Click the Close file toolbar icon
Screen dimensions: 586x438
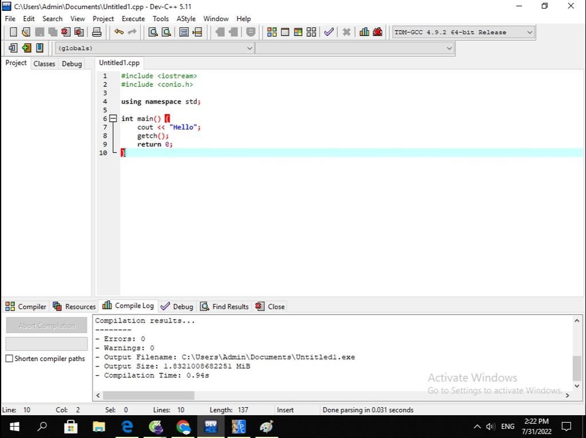[66, 32]
